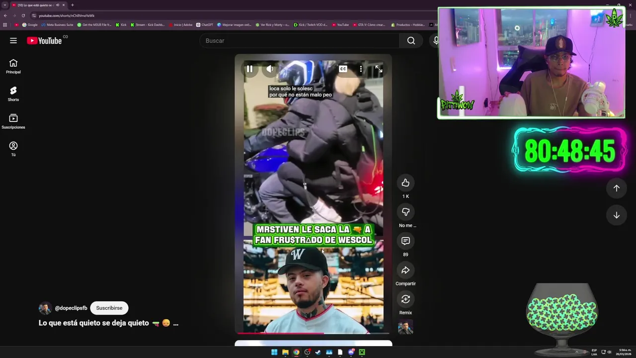Viewport: 636px width, 358px height.
Task: Seek using the red Short progress bar
Action: [x=313, y=333]
